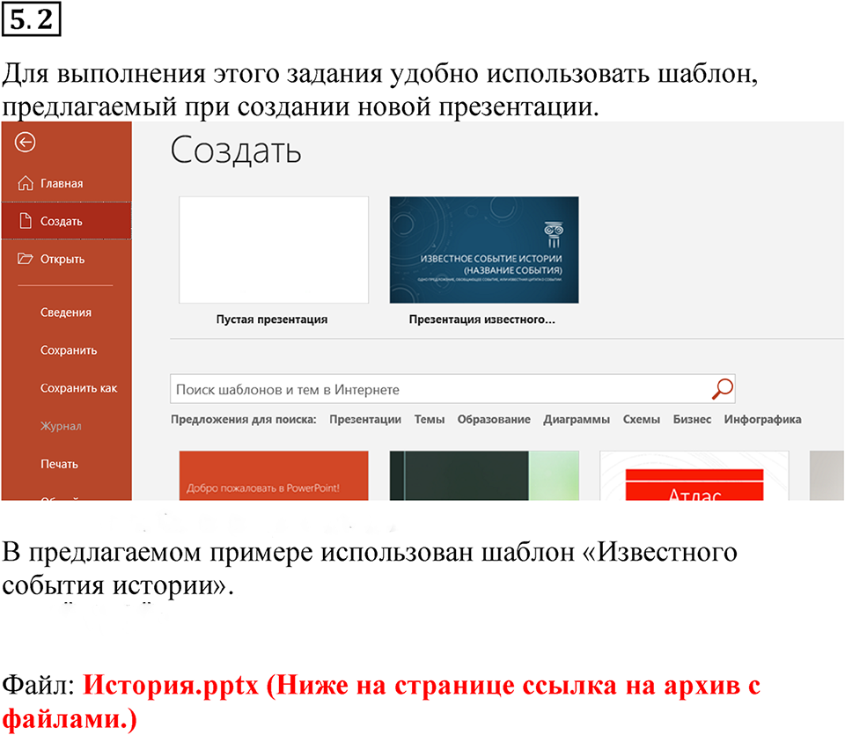Viewport: 845px width, 735px height.
Task: Open Сведения in the sidebar
Action: [x=66, y=312]
